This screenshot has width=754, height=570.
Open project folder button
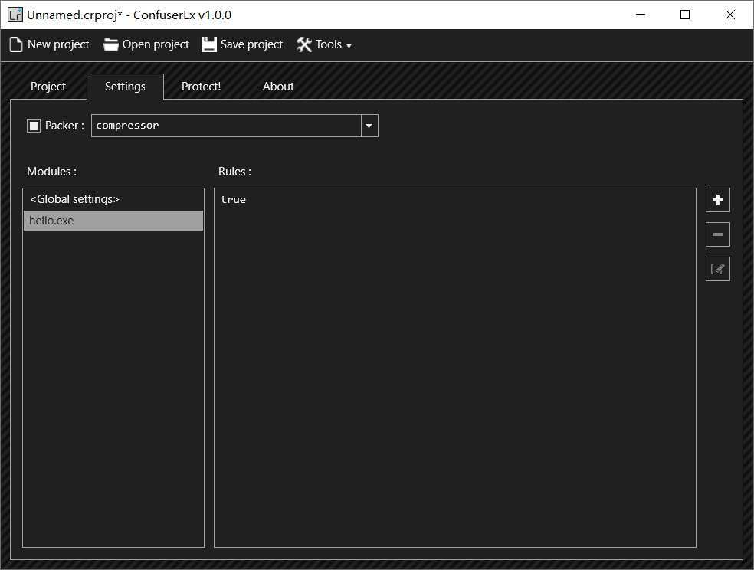coord(146,44)
